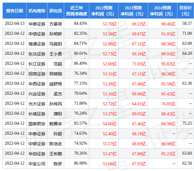Click 2024 forecast 80.38亿

pyautogui.click(x=168, y=74)
